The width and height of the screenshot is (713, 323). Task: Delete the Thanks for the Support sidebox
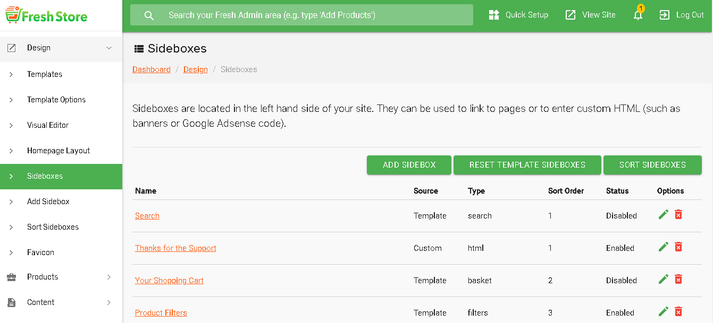(678, 247)
